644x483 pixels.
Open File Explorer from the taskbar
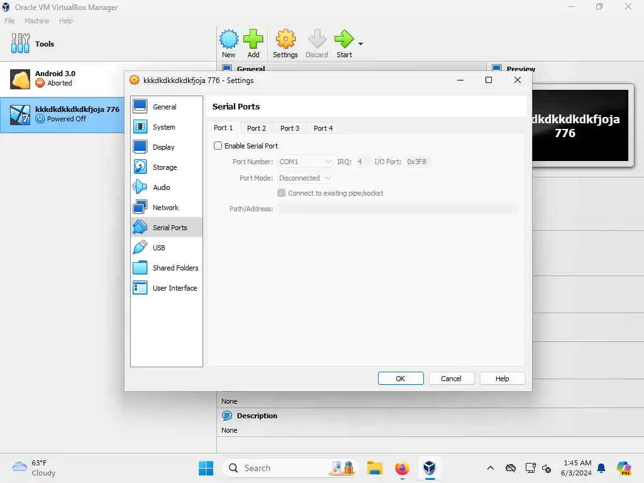click(x=375, y=468)
